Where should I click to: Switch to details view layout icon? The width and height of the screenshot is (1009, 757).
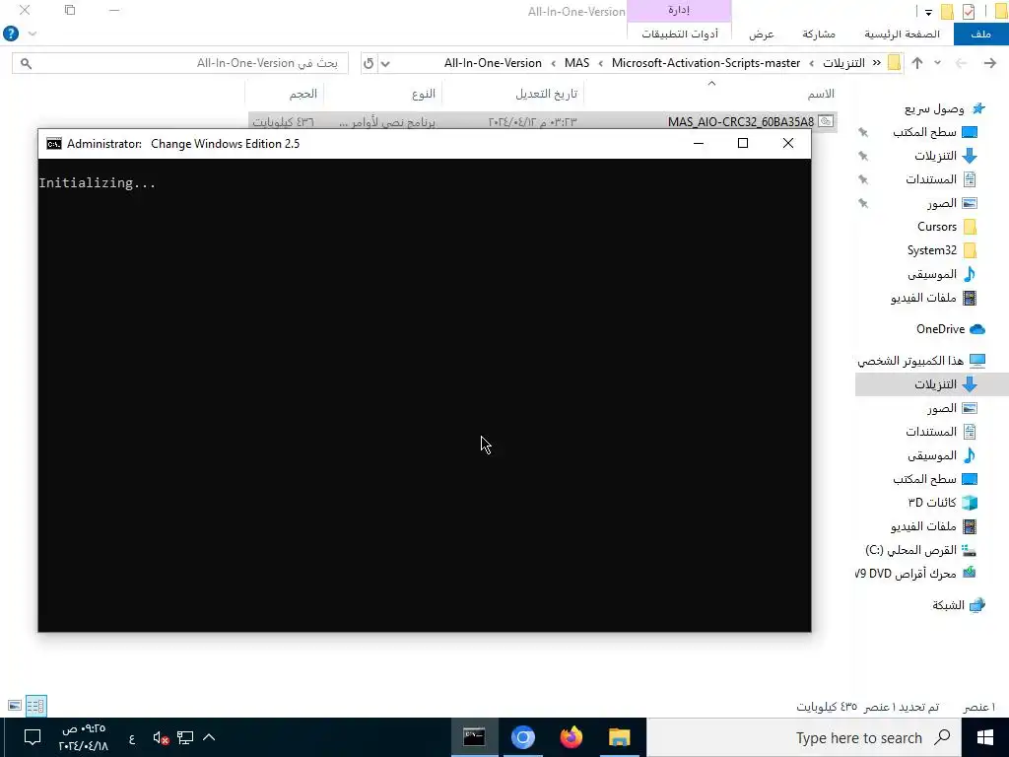tap(36, 706)
